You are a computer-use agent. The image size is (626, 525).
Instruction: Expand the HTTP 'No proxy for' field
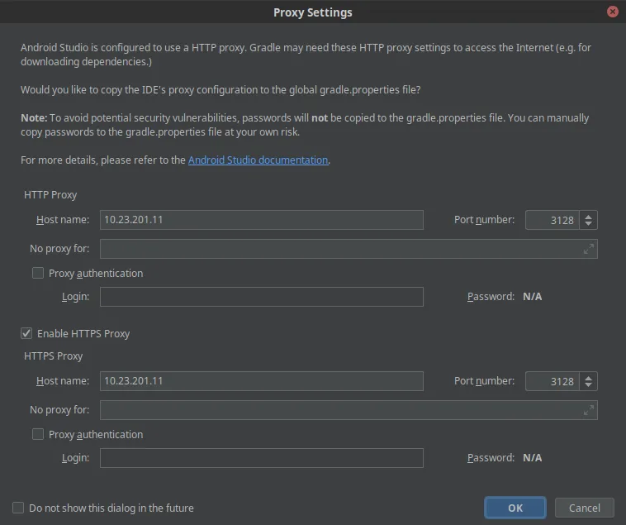[588, 249]
